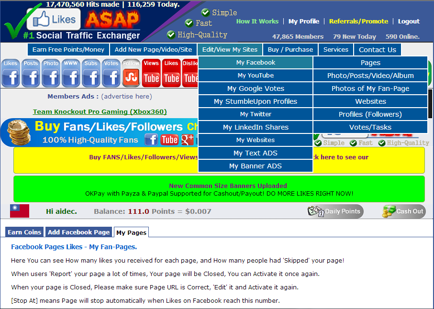Select My StumbleUpon Profiles entry
434x309 pixels.
[x=256, y=101]
